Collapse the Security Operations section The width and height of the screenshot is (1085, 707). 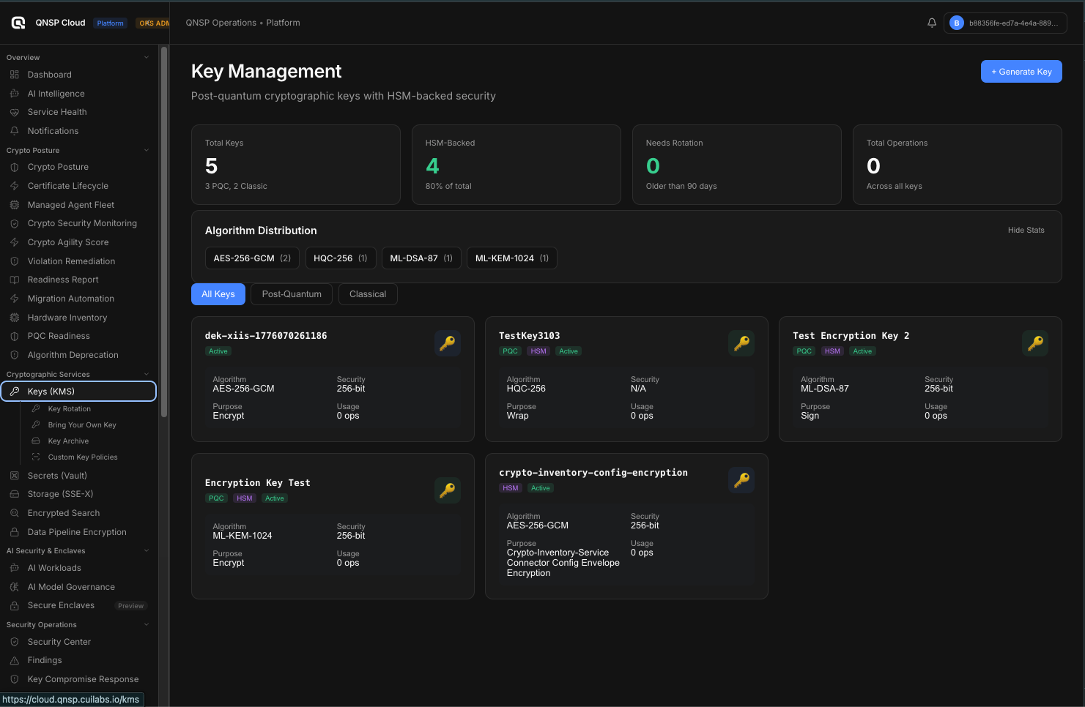tap(146, 624)
